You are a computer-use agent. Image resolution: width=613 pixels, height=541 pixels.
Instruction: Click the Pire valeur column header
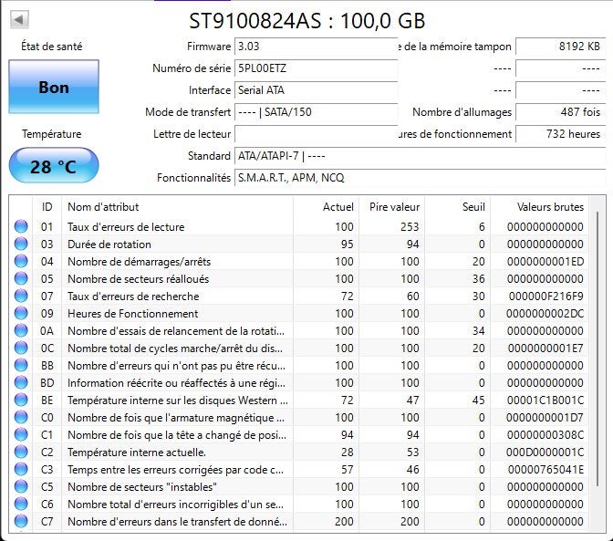(391, 207)
